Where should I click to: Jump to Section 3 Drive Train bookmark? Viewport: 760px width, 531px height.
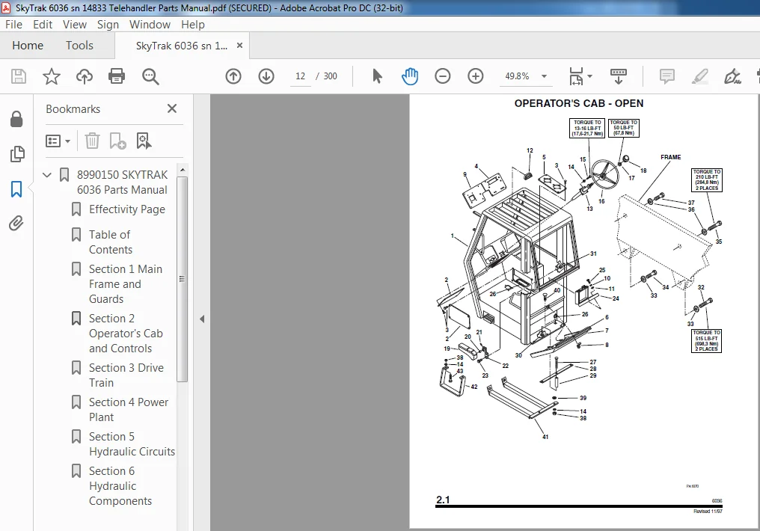tap(126, 375)
